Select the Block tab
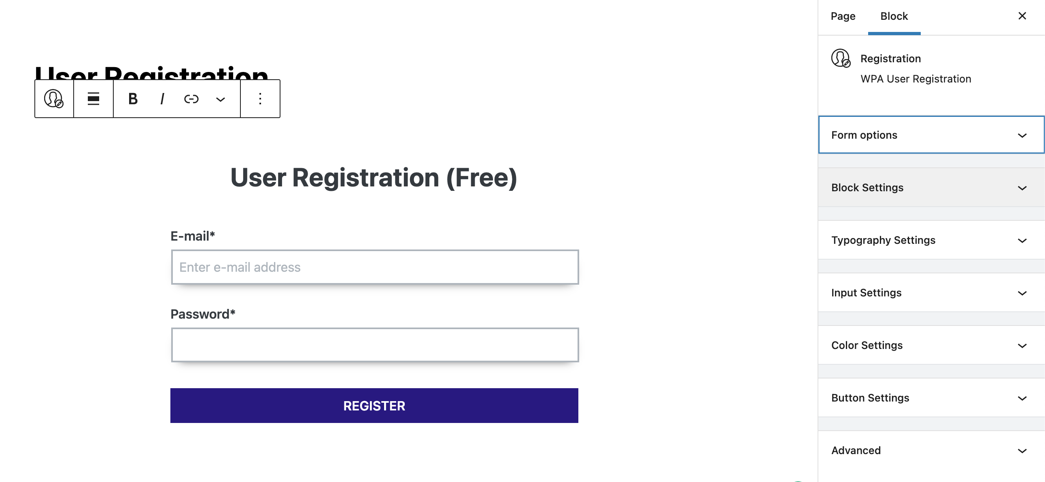Image resolution: width=1045 pixels, height=482 pixels. tap(894, 16)
